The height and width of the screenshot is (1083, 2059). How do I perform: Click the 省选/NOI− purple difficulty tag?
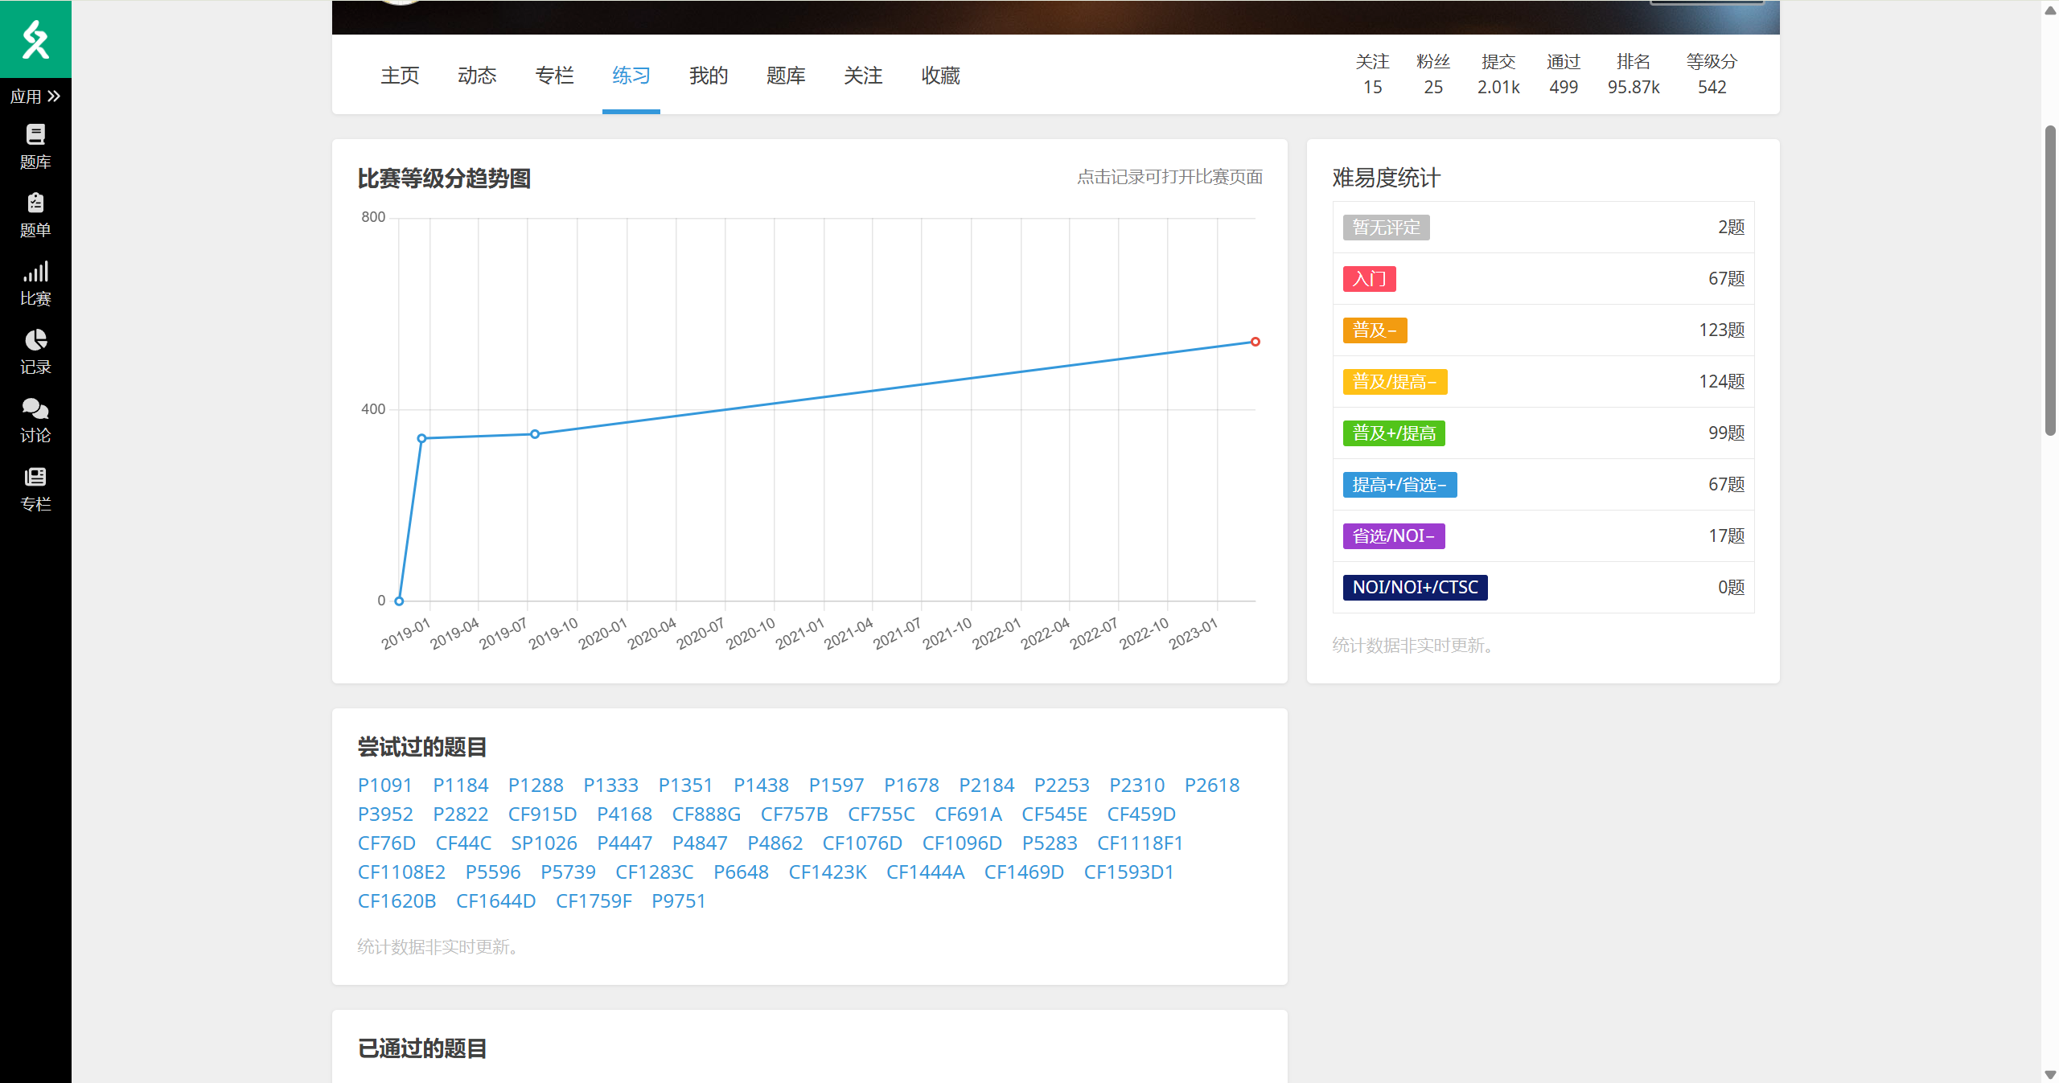tap(1393, 536)
